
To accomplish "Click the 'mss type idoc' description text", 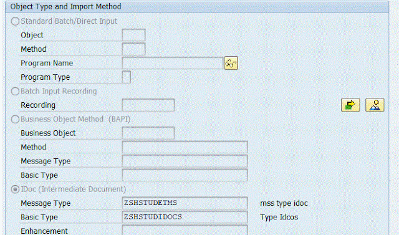I will point(284,203).
